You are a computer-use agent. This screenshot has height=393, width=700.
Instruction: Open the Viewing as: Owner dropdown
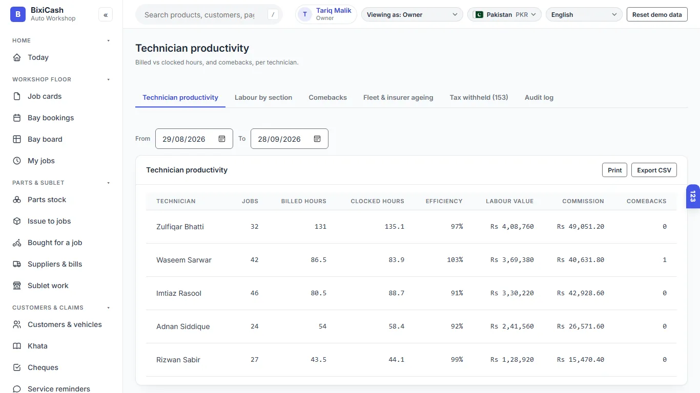pyautogui.click(x=412, y=15)
